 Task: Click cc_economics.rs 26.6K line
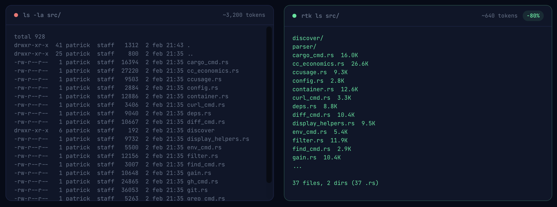tap(330, 64)
